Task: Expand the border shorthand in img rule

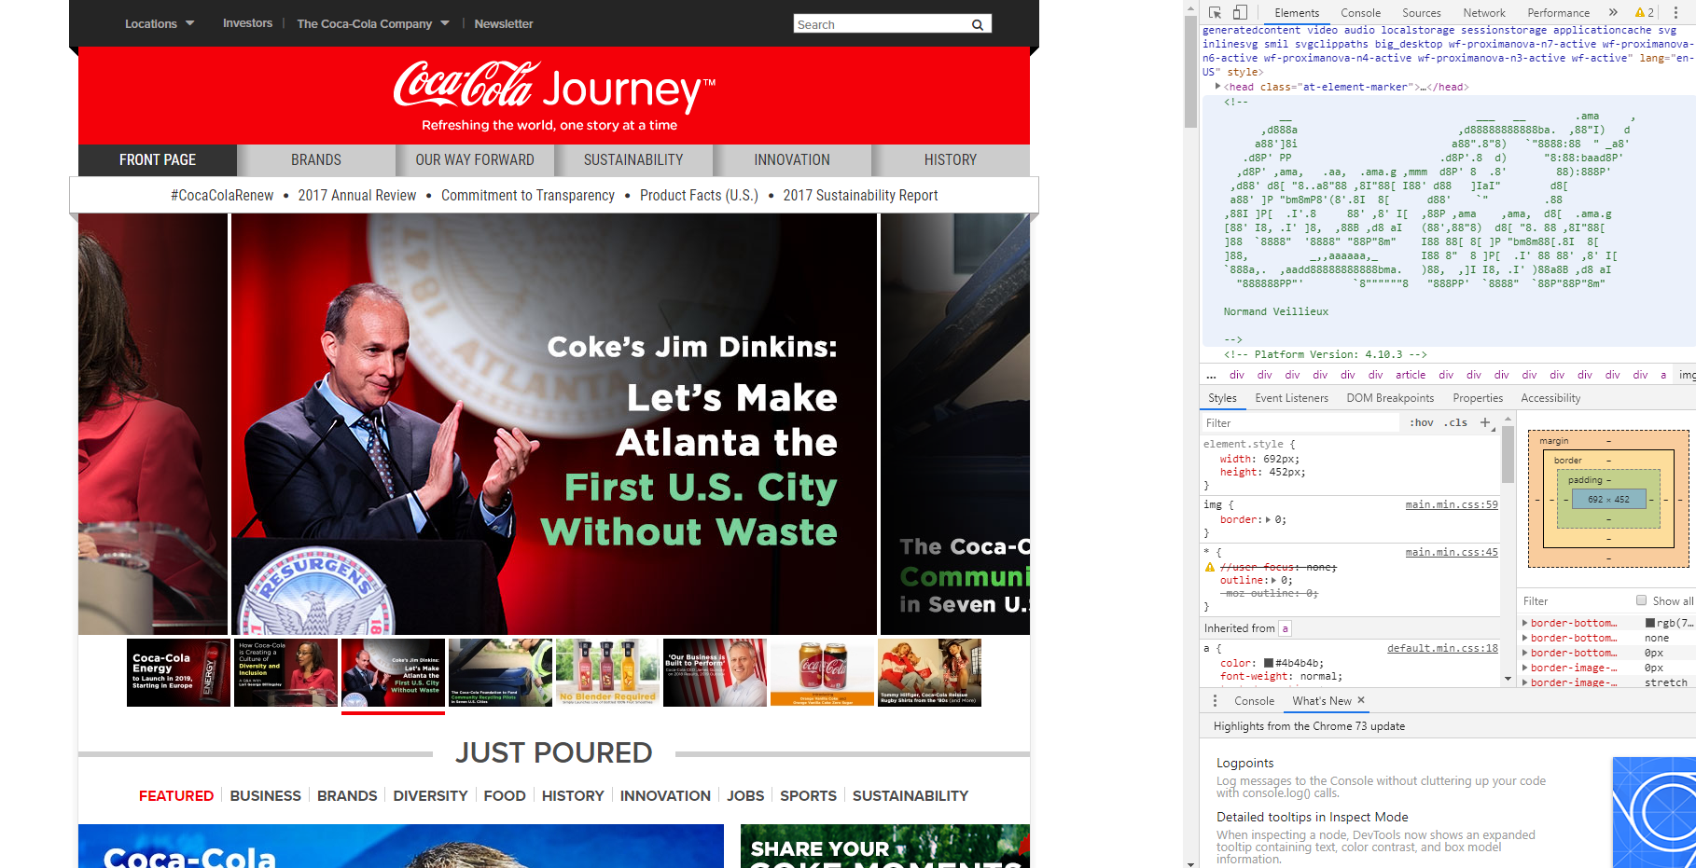Action: (1270, 519)
